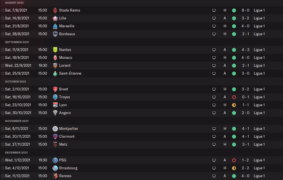Screen dimensions: 283x180
Task: Click the red loss indicator for Troyes
Action: [x=234, y=97]
